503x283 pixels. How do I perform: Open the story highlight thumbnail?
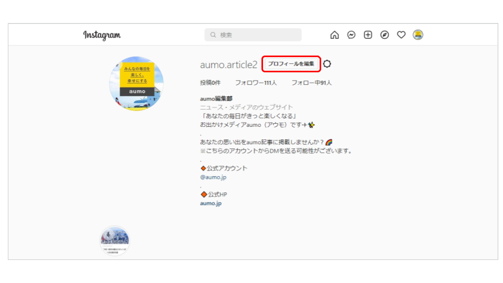pos(115,241)
